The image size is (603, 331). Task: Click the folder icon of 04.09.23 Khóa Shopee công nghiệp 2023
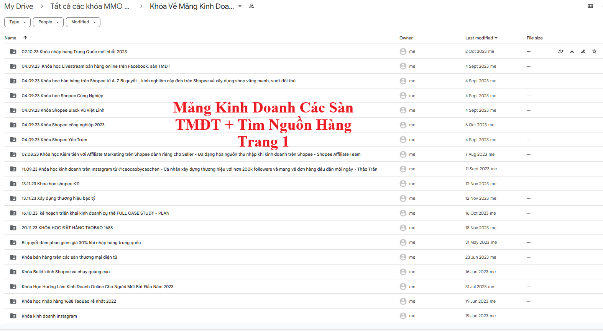(x=13, y=125)
